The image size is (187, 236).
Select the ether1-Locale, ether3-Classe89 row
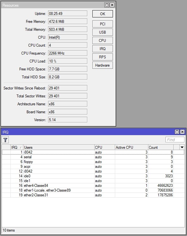click(x=93, y=190)
